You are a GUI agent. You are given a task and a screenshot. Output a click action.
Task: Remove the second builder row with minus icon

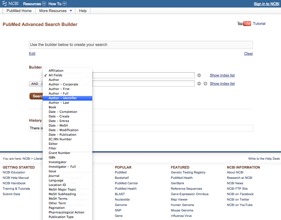[x=199, y=84]
